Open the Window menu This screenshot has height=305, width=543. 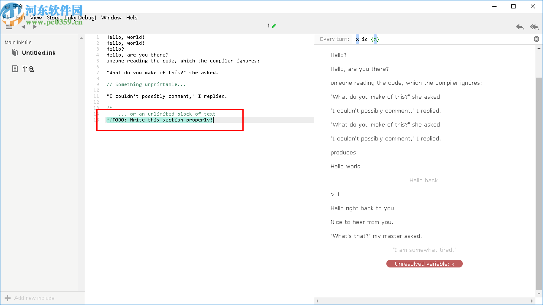[x=111, y=18]
